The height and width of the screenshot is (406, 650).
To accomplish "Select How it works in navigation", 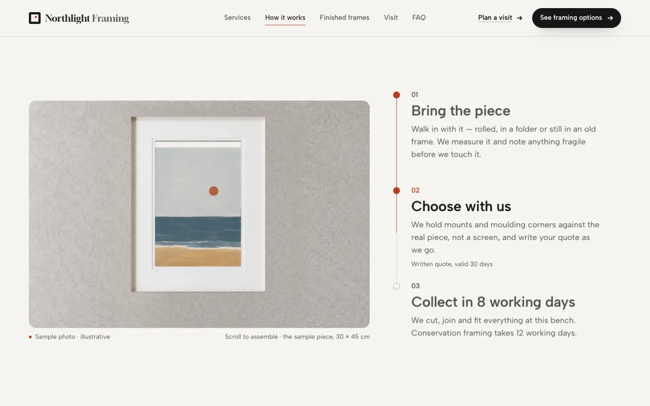I will pyautogui.click(x=285, y=18).
